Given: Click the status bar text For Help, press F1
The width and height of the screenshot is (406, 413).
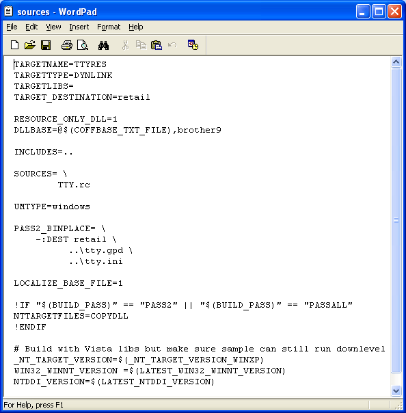Looking at the screenshot, I should pos(33,405).
